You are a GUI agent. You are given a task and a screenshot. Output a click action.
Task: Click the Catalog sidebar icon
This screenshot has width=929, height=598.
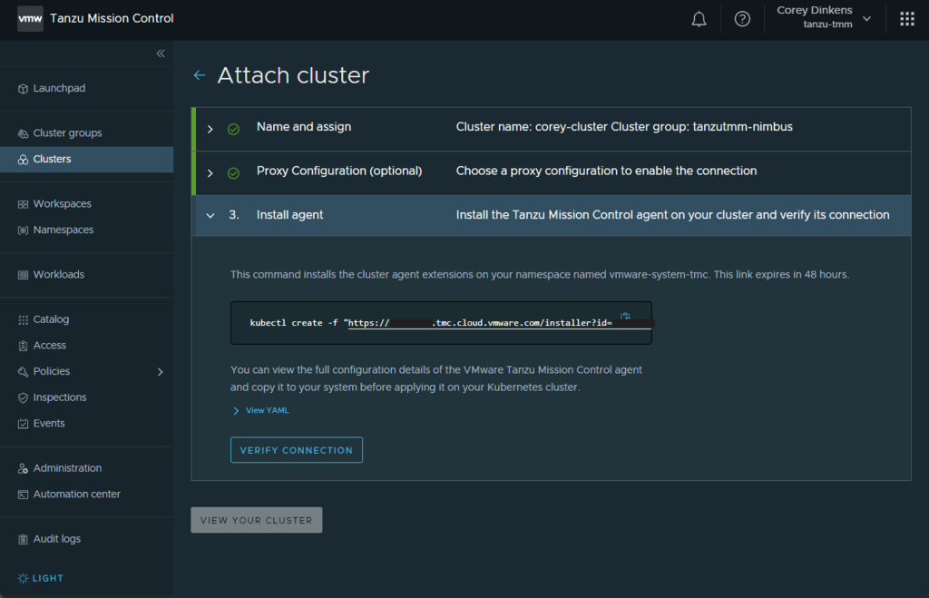[23, 319]
